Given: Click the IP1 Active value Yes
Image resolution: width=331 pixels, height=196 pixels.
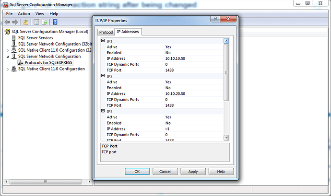Looking at the screenshot, I should (168, 47).
